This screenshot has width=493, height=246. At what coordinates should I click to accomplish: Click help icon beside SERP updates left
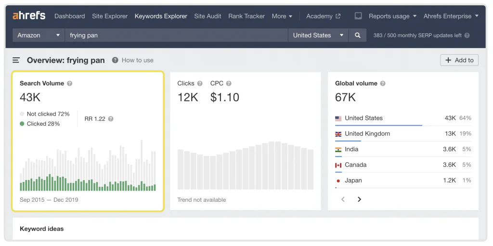pyautogui.click(x=467, y=36)
